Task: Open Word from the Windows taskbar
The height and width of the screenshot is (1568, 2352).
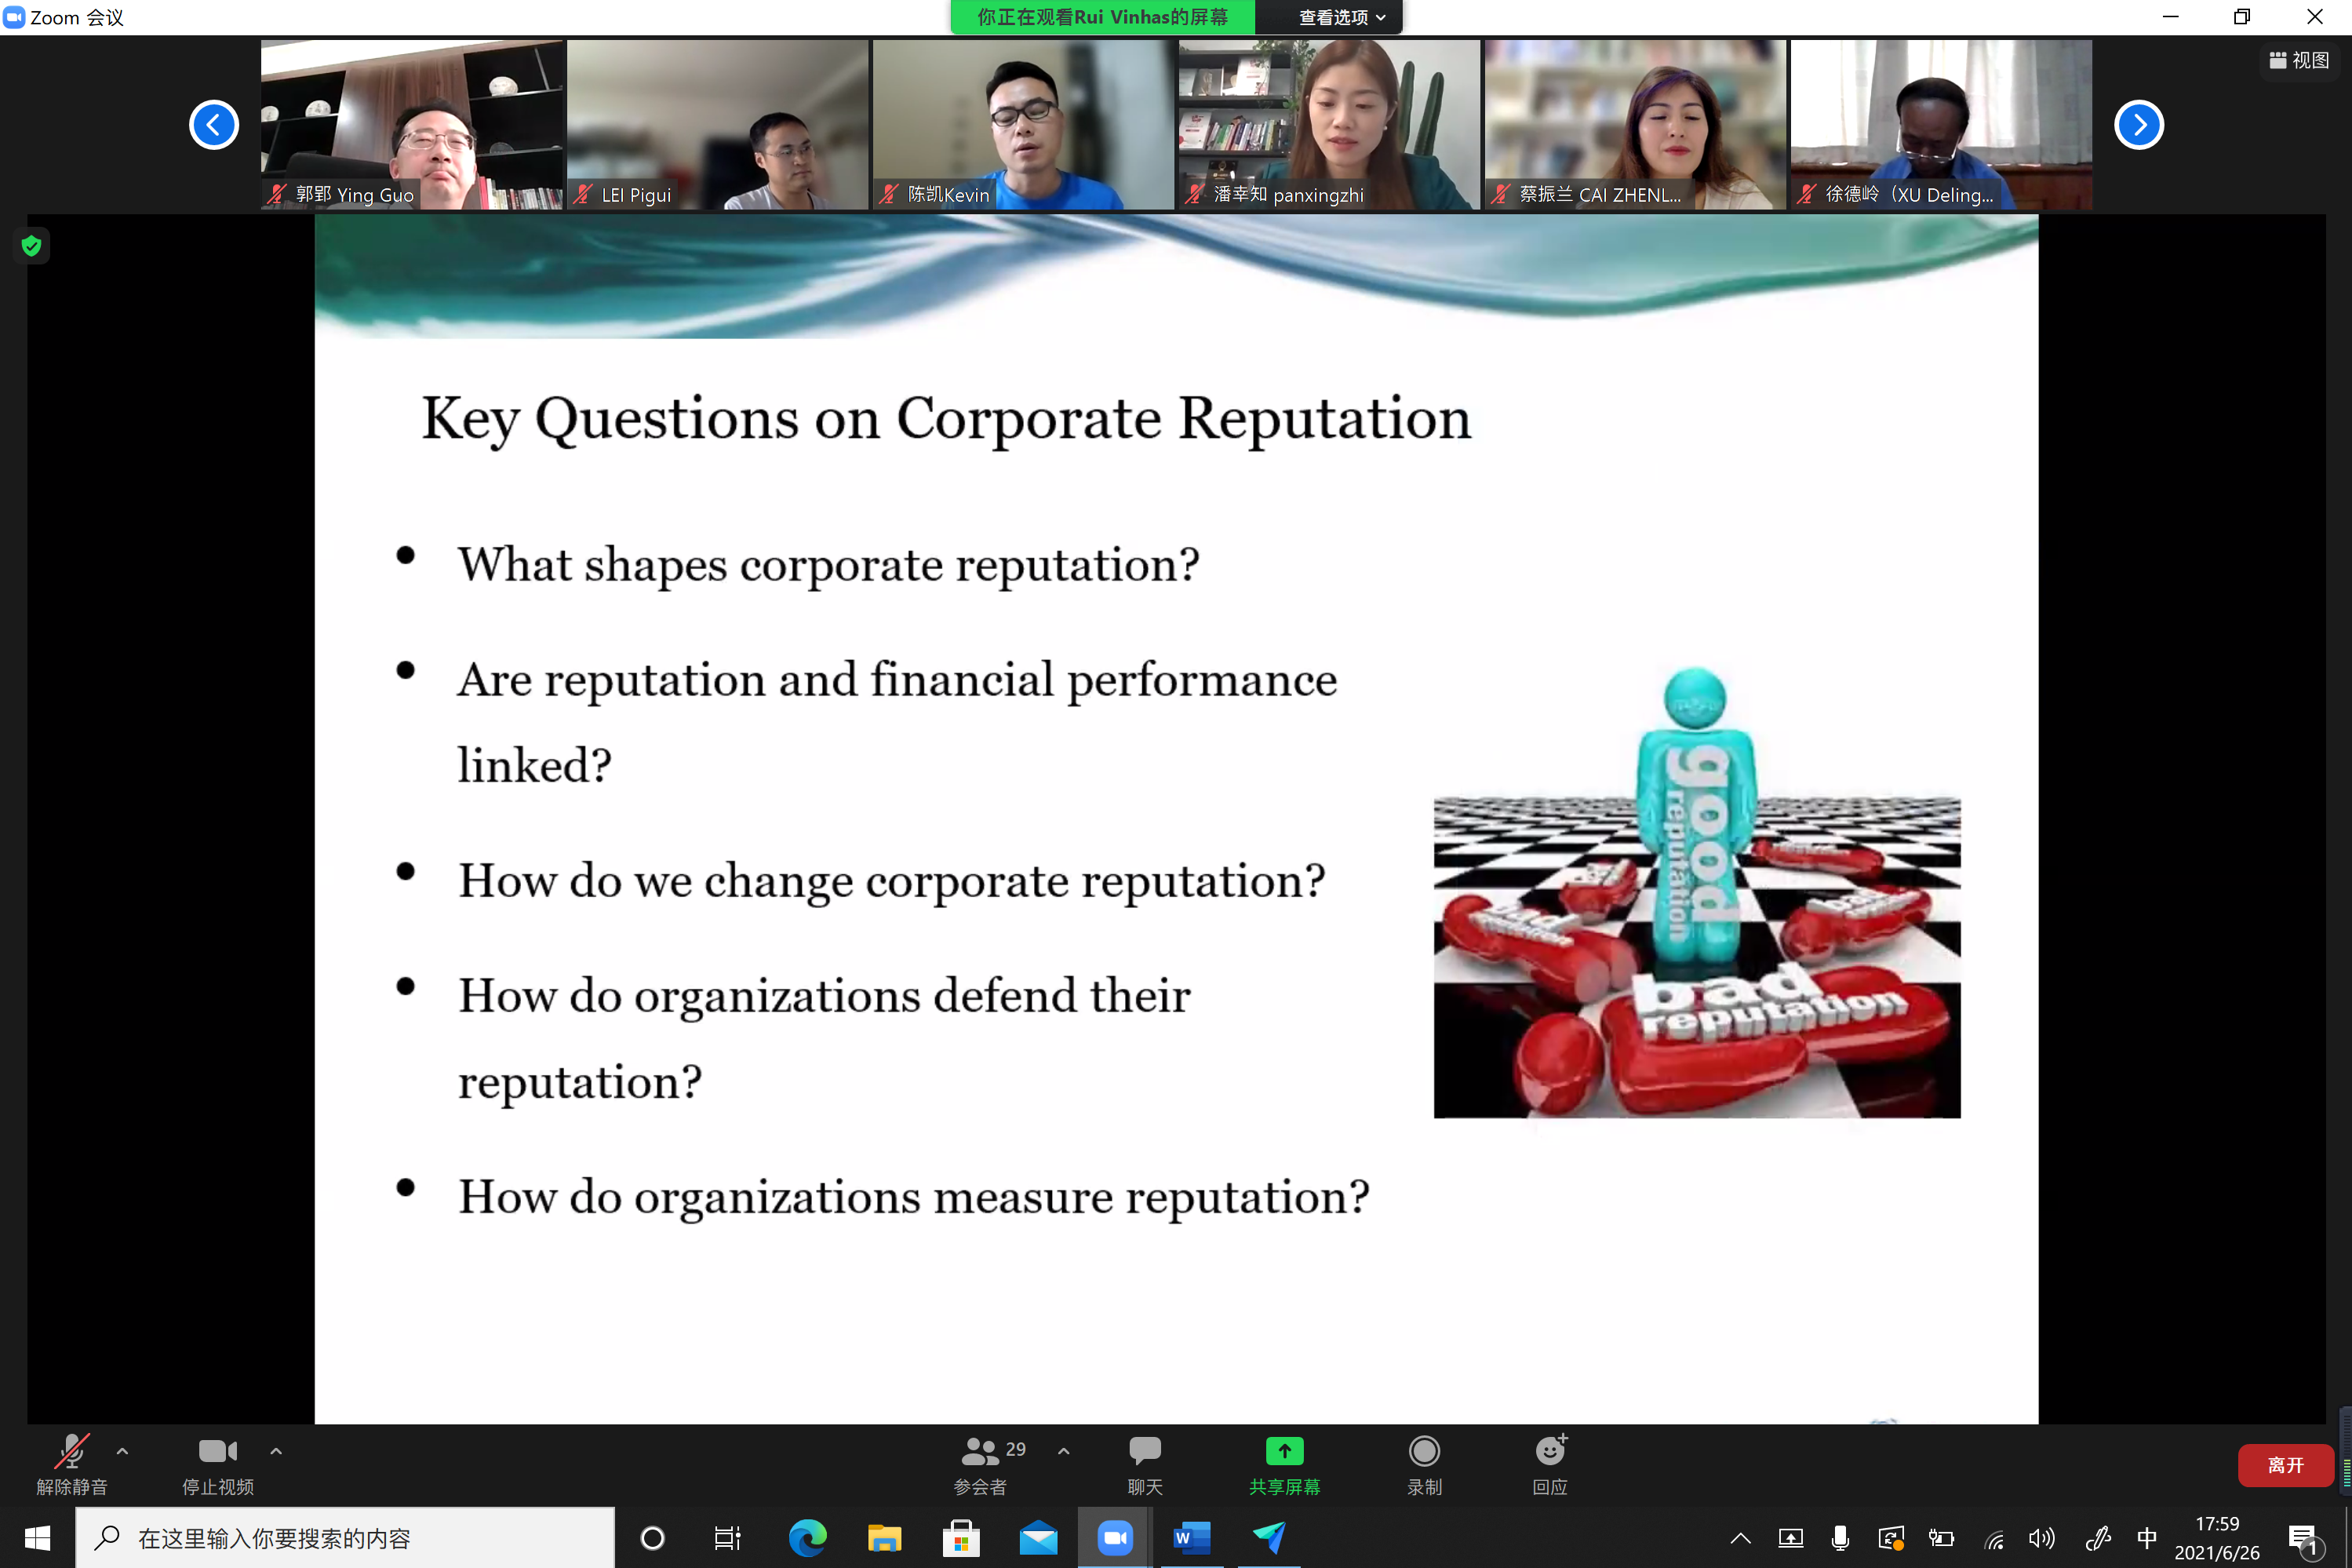Action: [1192, 1537]
